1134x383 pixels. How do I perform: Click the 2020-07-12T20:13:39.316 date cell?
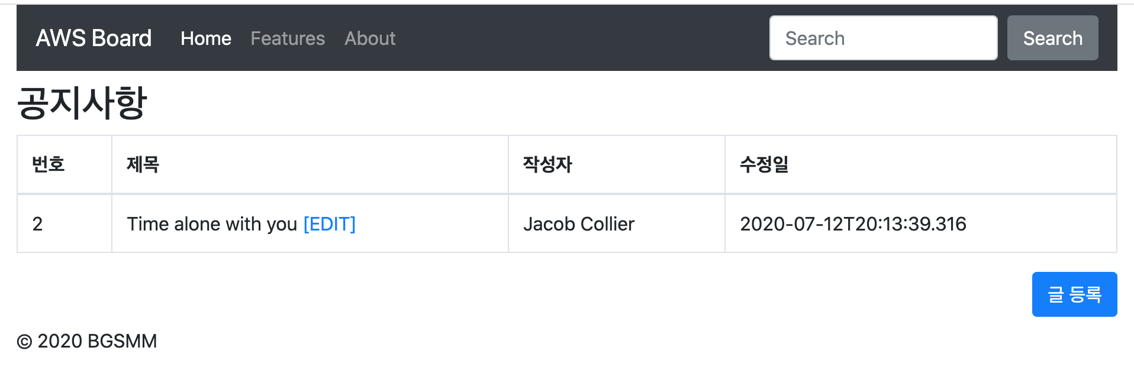[x=853, y=224]
